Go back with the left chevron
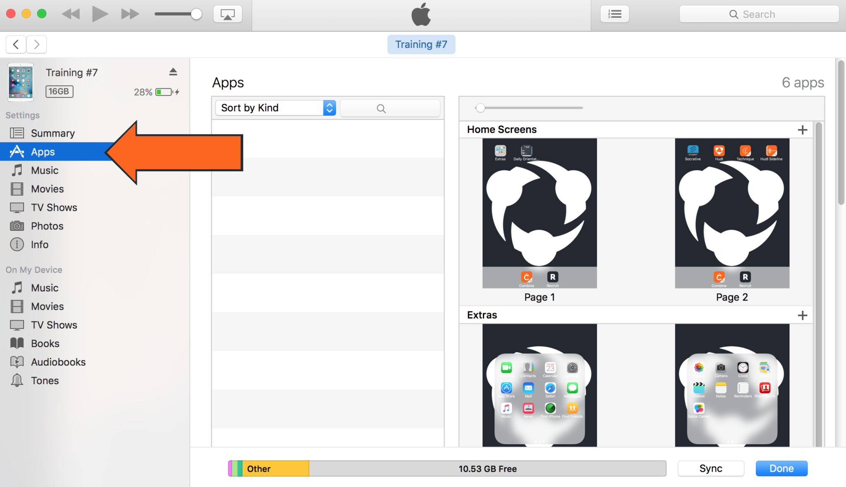This screenshot has width=846, height=487. point(16,44)
